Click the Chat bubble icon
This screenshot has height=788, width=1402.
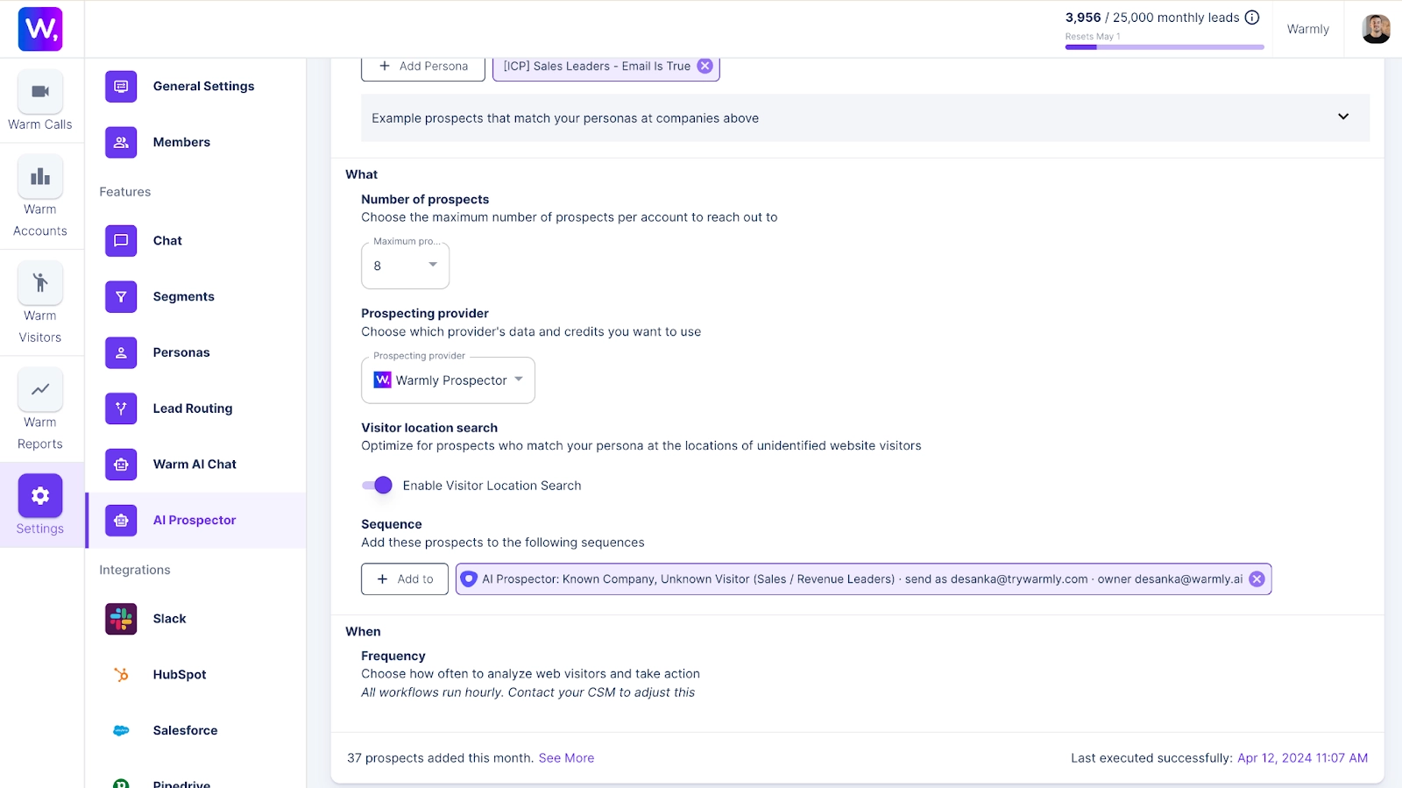point(121,240)
